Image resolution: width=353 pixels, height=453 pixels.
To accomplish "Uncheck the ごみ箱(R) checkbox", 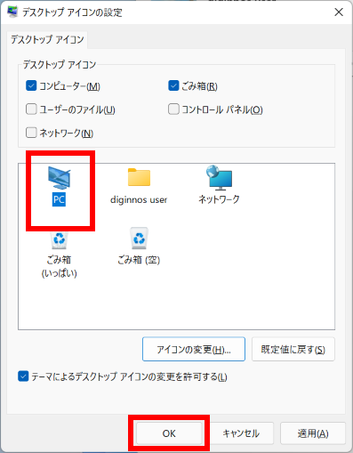I will (x=173, y=85).
